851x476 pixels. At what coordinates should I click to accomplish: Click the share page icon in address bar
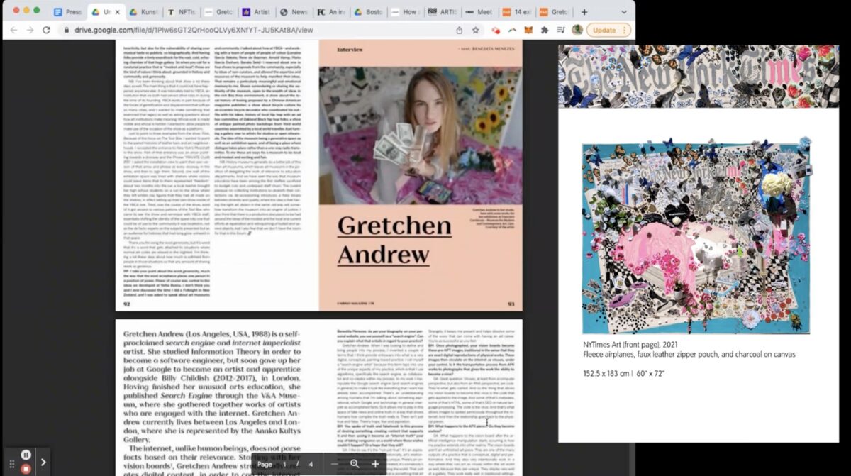(460, 30)
